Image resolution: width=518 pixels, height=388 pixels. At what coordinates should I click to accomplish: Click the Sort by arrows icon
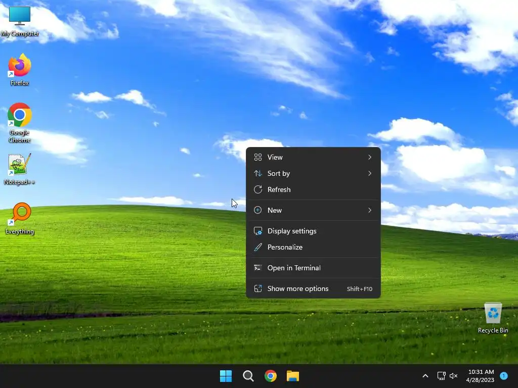click(258, 173)
